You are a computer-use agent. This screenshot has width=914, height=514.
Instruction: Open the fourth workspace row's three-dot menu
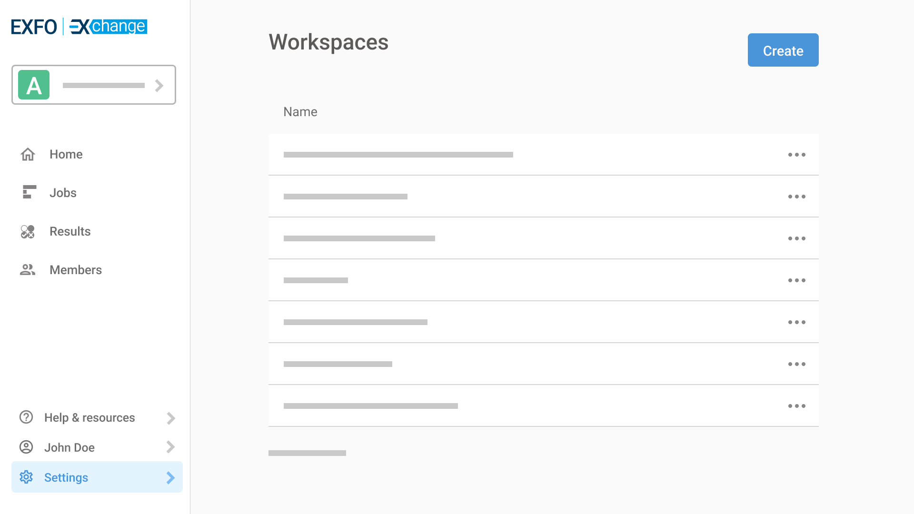point(796,280)
